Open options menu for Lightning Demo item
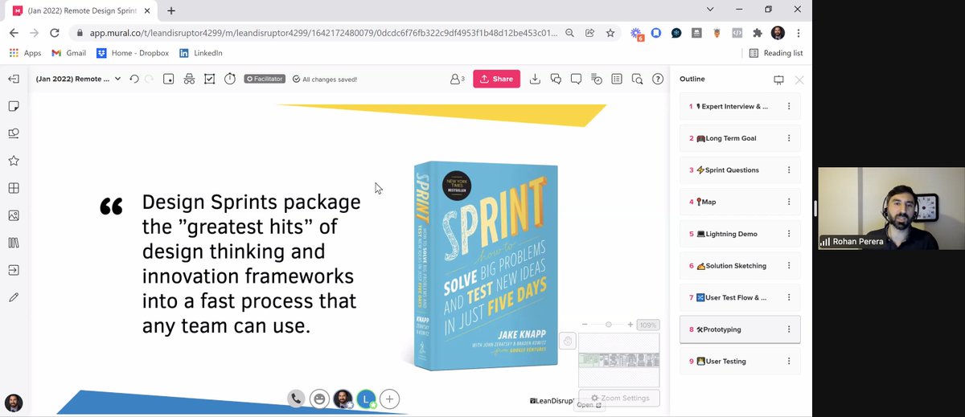965x417 pixels. 789,234
